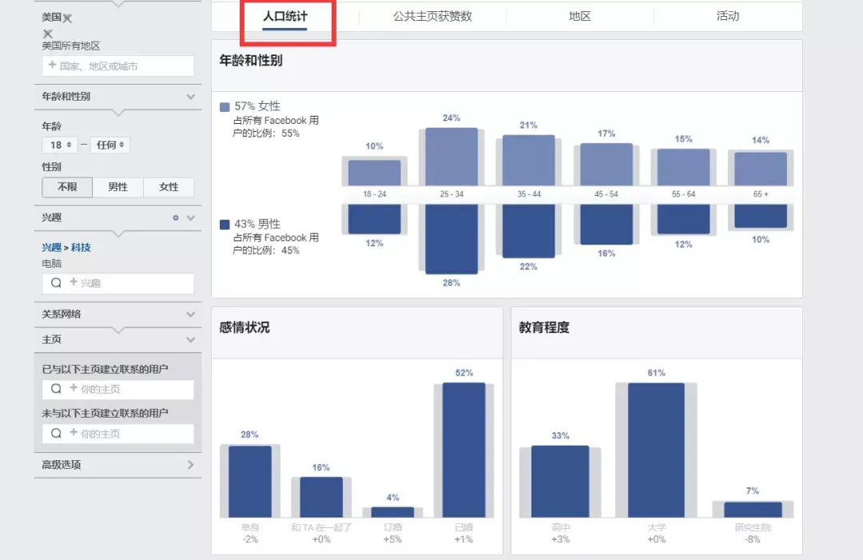The width and height of the screenshot is (863, 560).
Task: Switch to the 地区 tab
Action: 579,16
